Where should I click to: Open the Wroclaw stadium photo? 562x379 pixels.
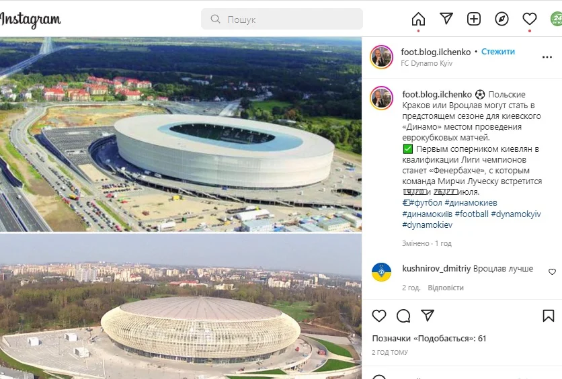(x=181, y=134)
